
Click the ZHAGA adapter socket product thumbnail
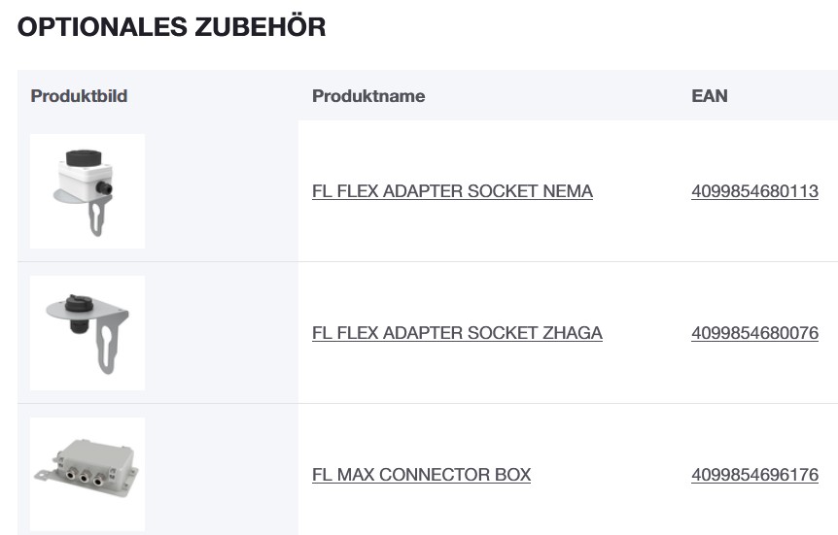pos(87,333)
